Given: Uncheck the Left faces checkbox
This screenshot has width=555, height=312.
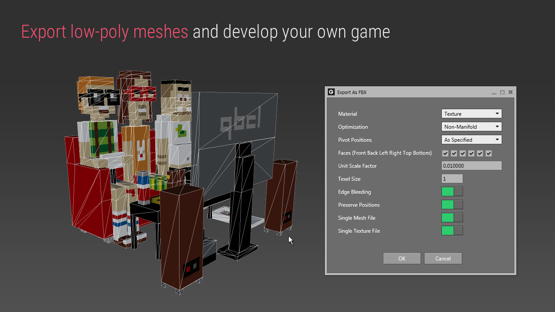Looking at the screenshot, I should [x=463, y=153].
